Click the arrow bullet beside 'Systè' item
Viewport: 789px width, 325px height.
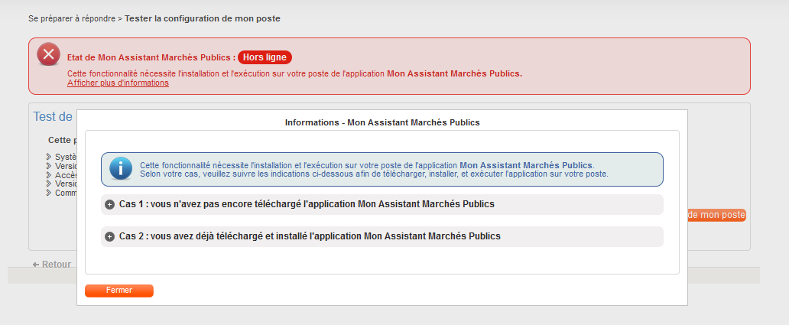click(50, 157)
